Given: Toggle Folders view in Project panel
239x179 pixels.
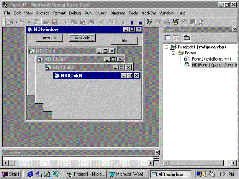Looking at the screenshot, I should (x=187, y=38).
